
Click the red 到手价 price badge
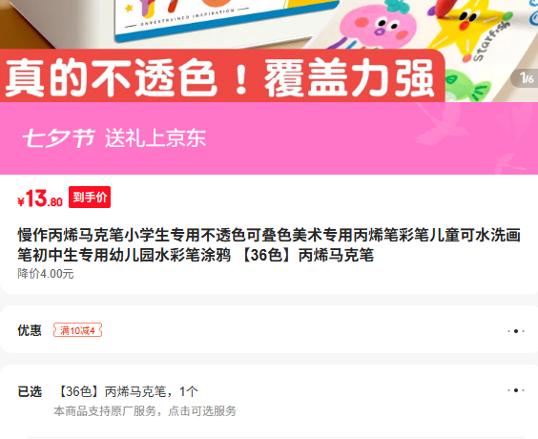[90, 197]
